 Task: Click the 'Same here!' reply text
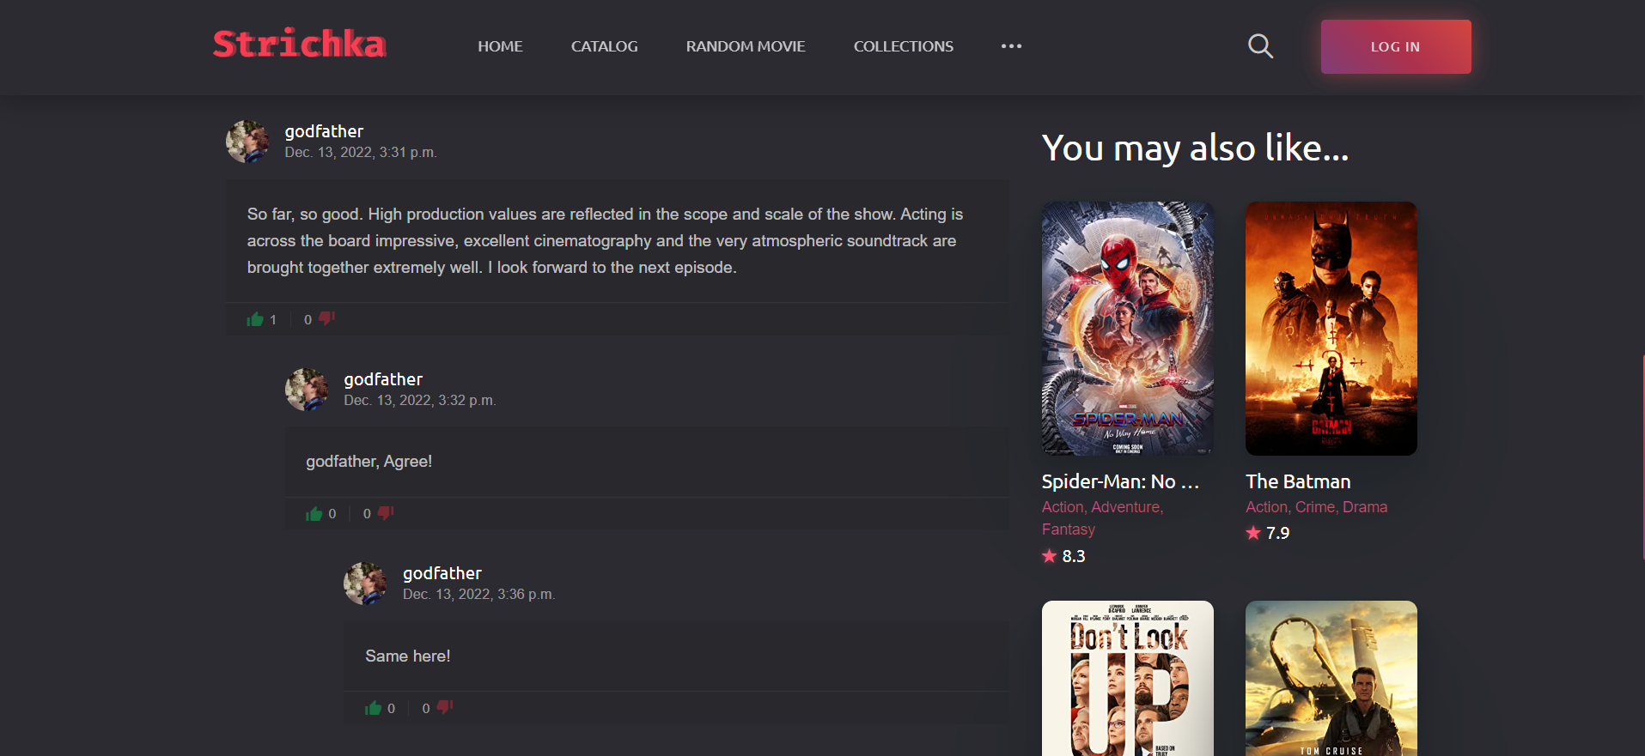(x=408, y=656)
